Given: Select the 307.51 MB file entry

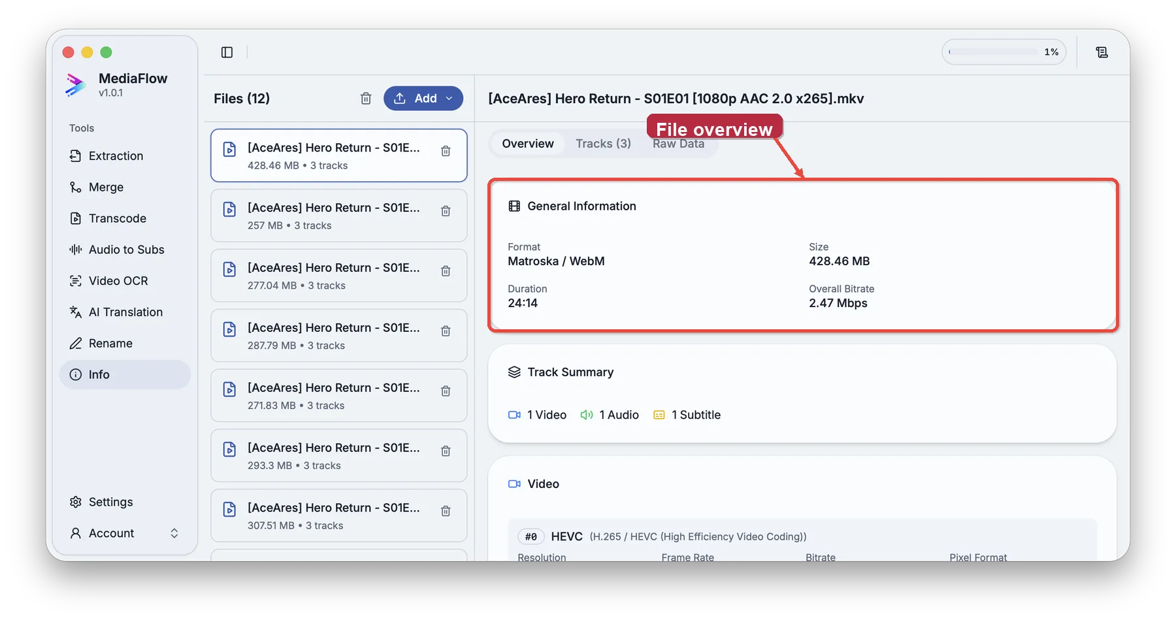Looking at the screenshot, I should (x=338, y=515).
